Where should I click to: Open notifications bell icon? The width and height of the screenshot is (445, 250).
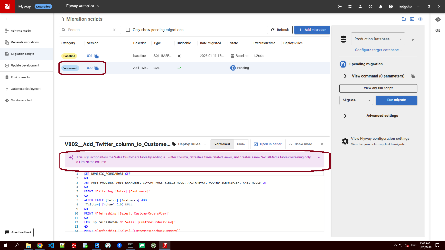click(380, 7)
